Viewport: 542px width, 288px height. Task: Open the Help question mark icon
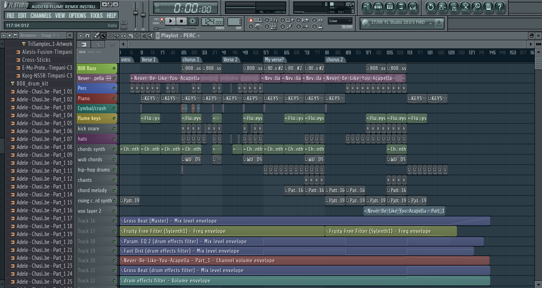(x=500, y=7)
